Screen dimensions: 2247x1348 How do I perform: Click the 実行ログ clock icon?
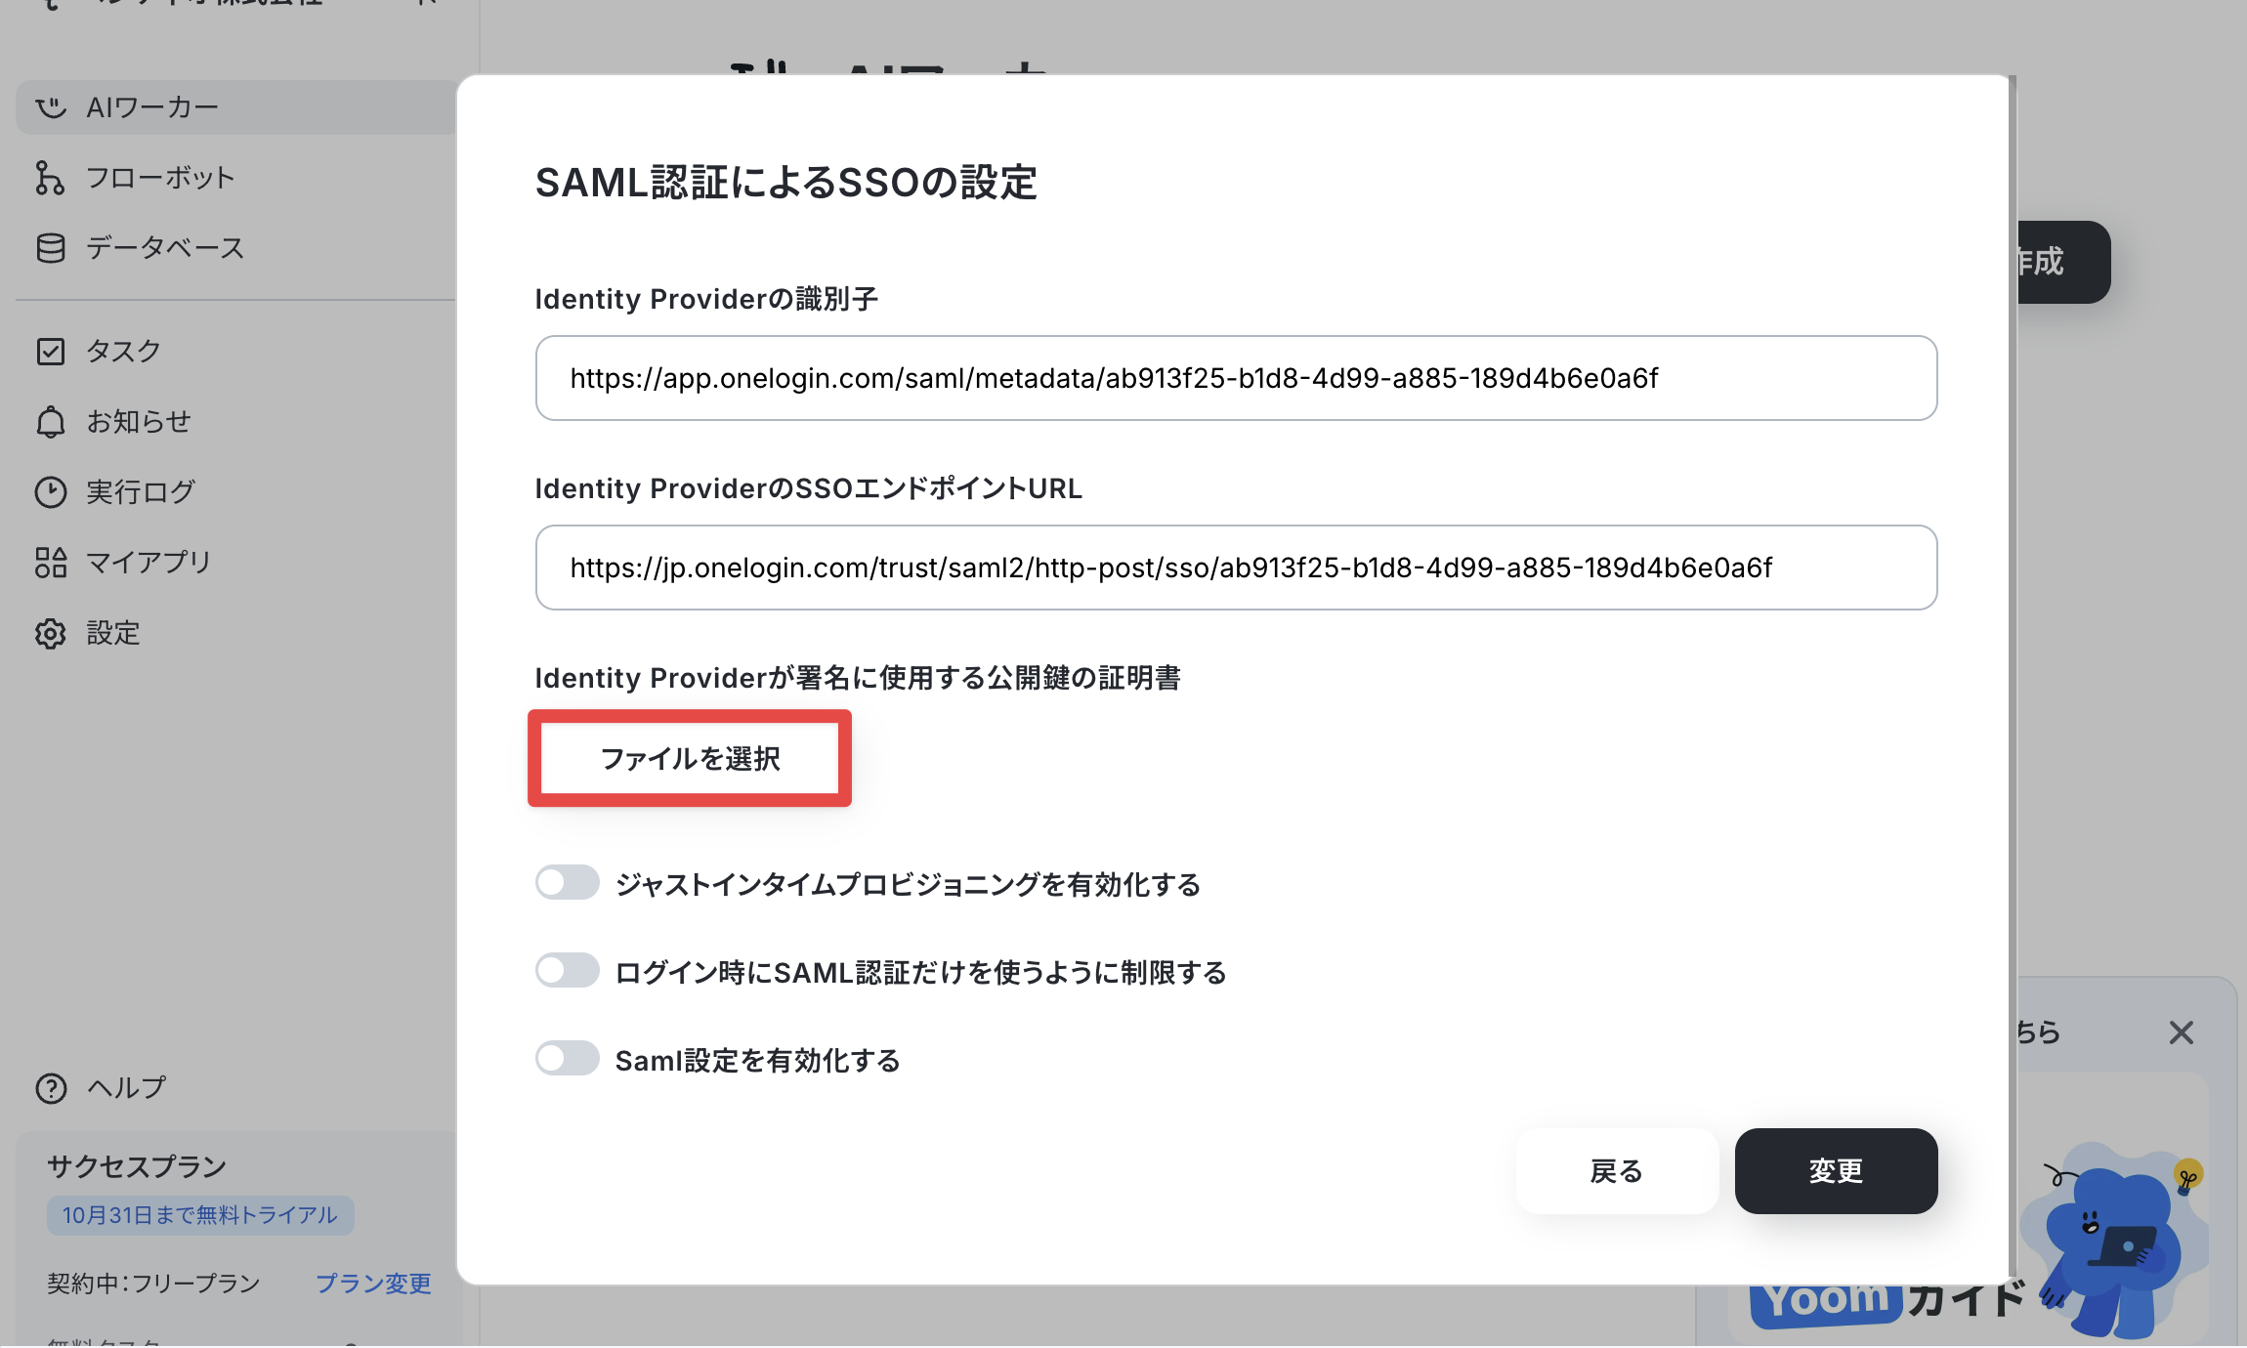point(51,492)
